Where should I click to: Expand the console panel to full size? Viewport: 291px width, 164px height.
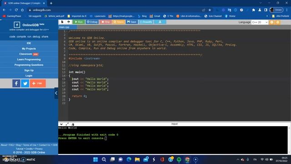click(67, 124)
